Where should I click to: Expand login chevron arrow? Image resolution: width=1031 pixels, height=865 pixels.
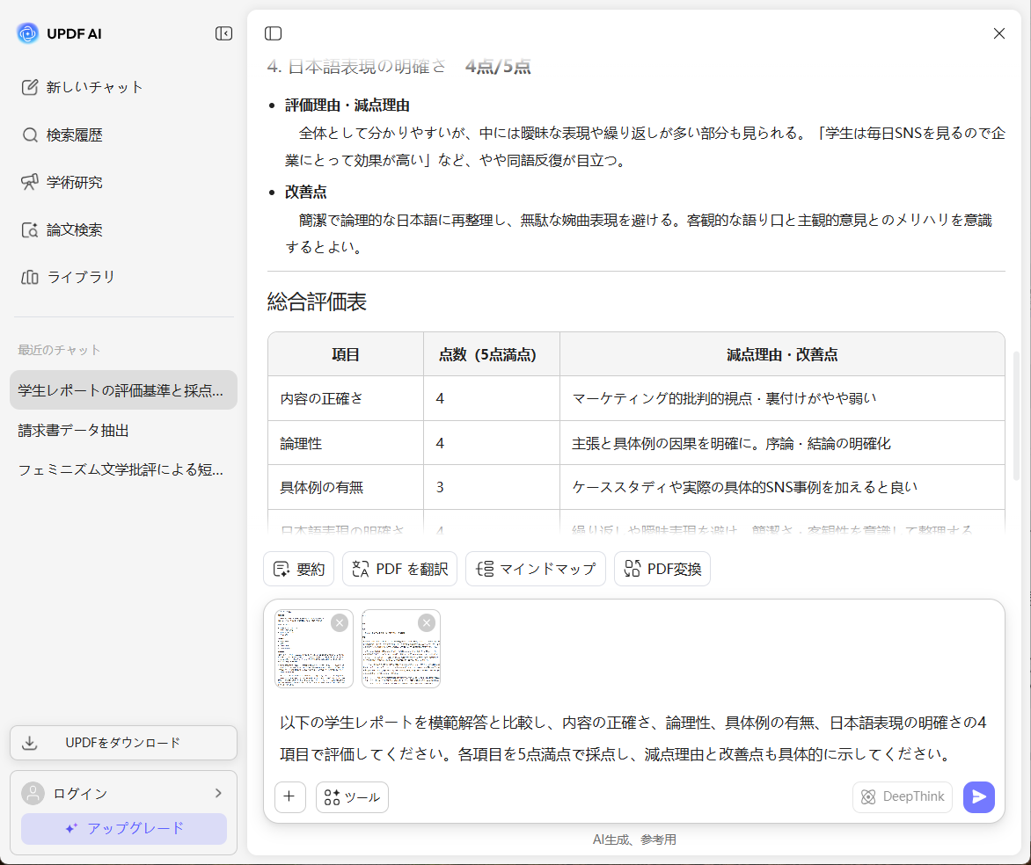pyautogui.click(x=218, y=793)
